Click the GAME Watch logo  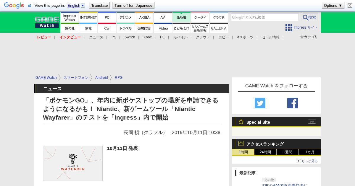pyautogui.click(x=47, y=22)
